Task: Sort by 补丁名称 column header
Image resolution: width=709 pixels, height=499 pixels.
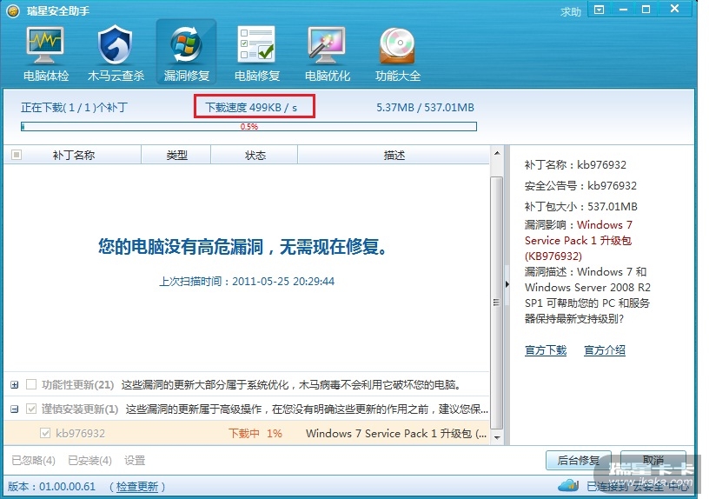Action: [x=74, y=155]
